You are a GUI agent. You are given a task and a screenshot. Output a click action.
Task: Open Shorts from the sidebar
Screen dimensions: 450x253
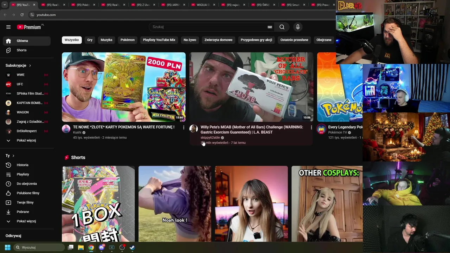[27, 50]
